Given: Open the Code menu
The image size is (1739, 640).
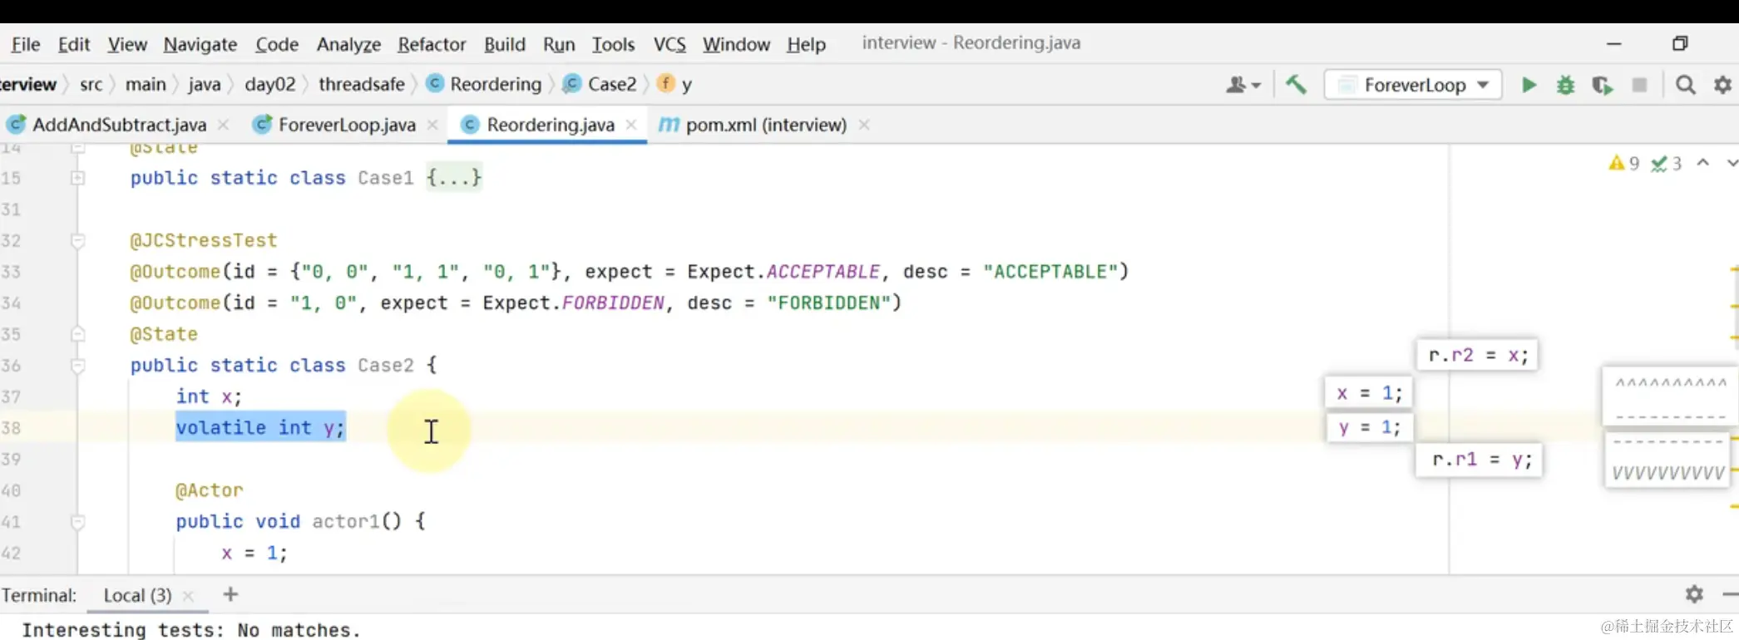Looking at the screenshot, I should pyautogui.click(x=277, y=44).
